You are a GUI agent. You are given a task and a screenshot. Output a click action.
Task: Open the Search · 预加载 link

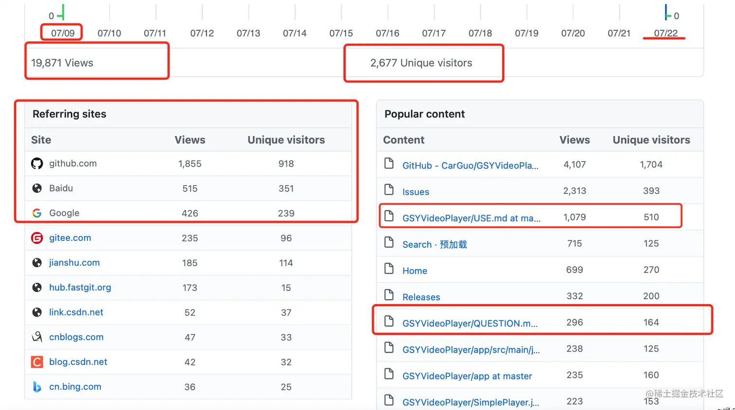tap(435, 244)
